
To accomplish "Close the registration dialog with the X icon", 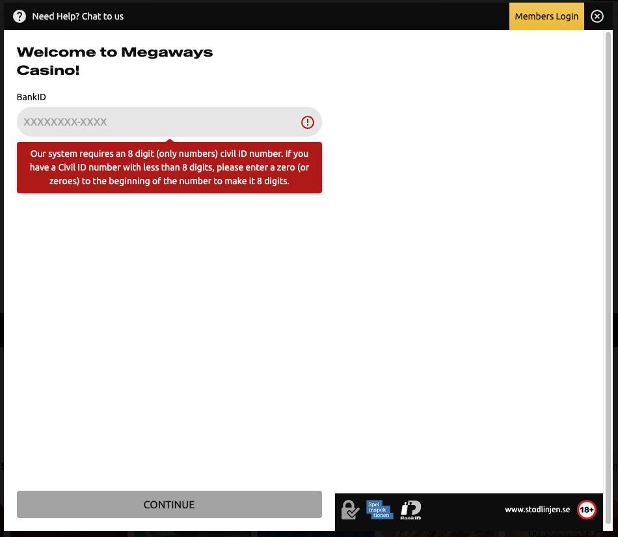I will click(597, 16).
